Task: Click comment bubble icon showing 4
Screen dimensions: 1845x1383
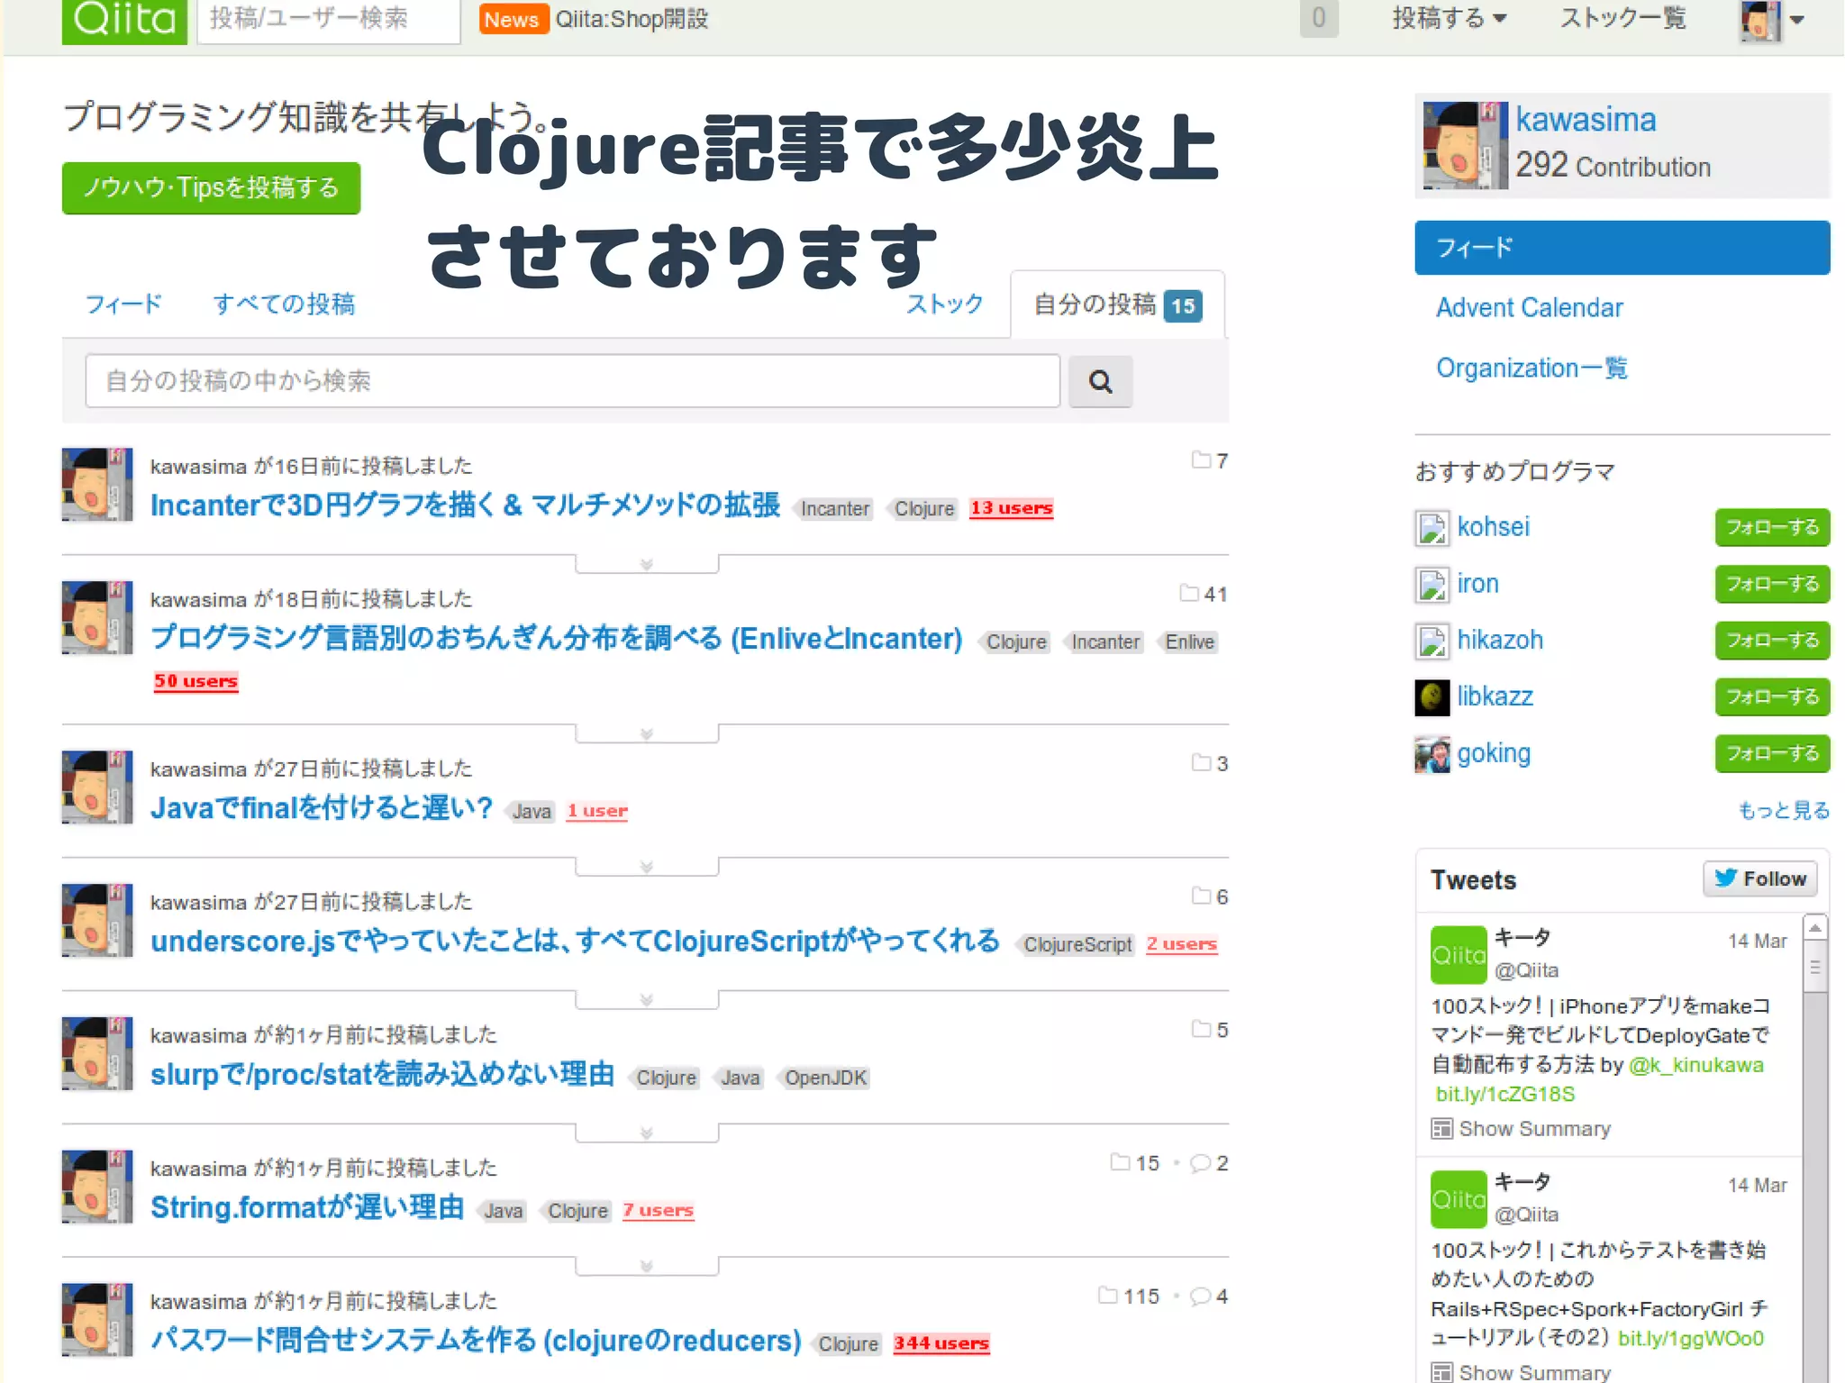Action: [1201, 1297]
